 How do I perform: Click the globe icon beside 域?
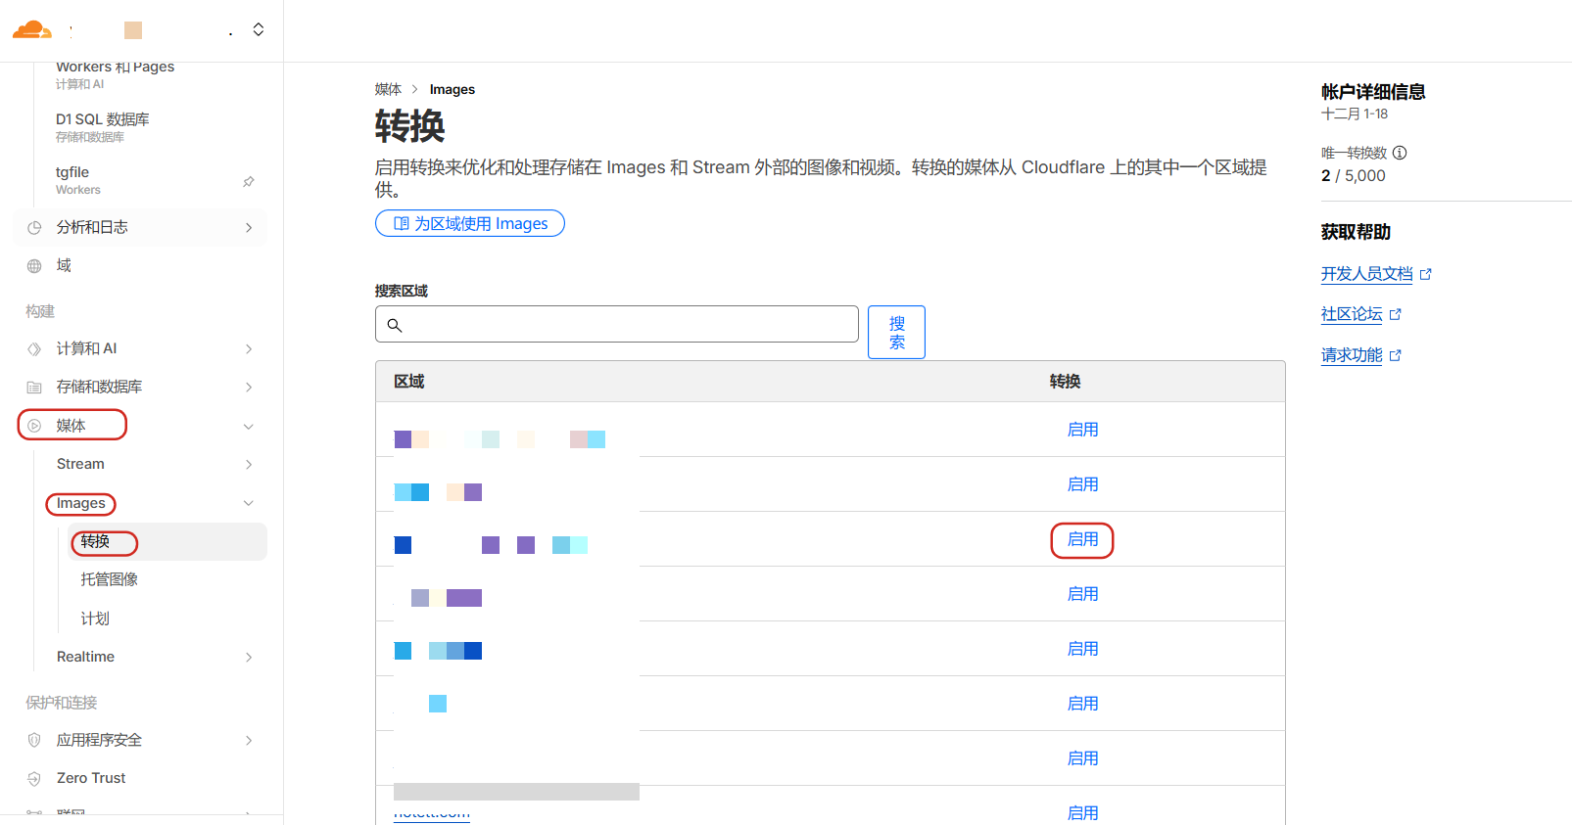tap(34, 266)
